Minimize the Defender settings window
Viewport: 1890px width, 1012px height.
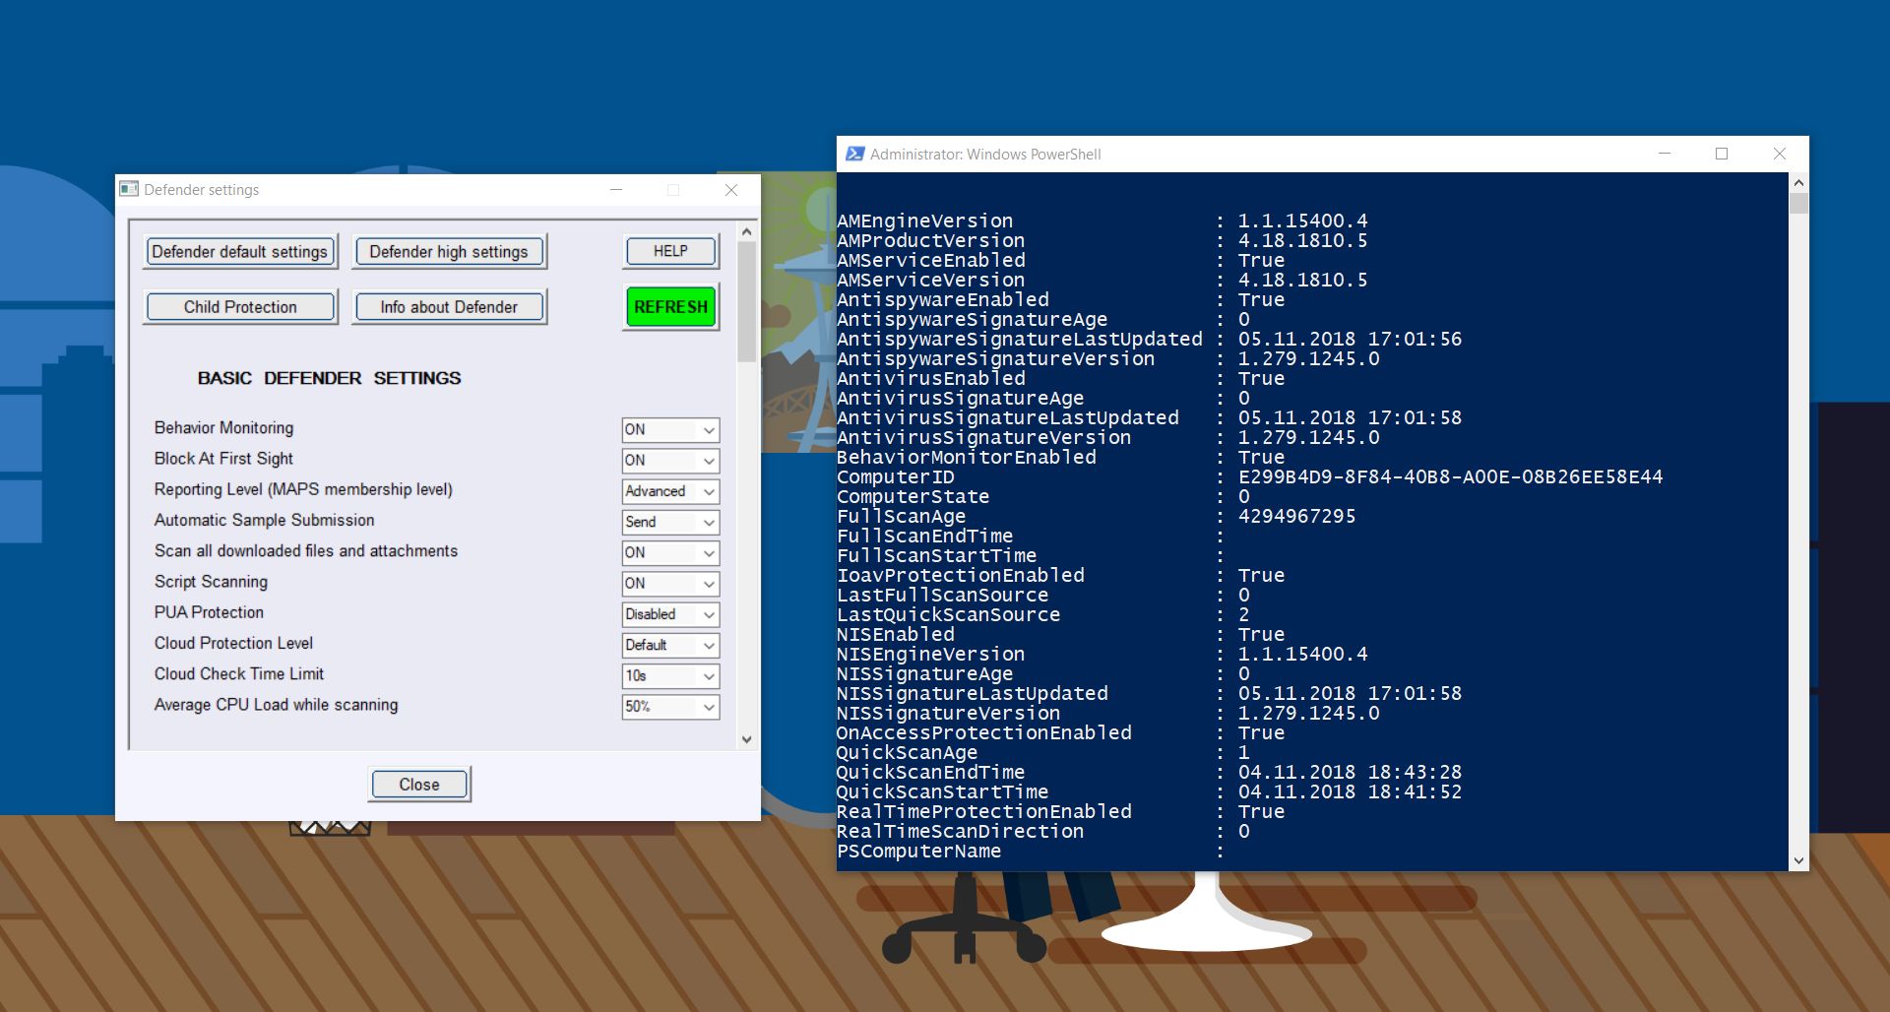tap(616, 190)
